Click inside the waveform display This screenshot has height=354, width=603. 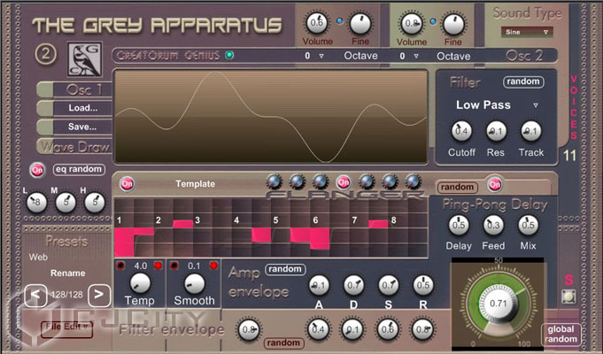click(271, 116)
